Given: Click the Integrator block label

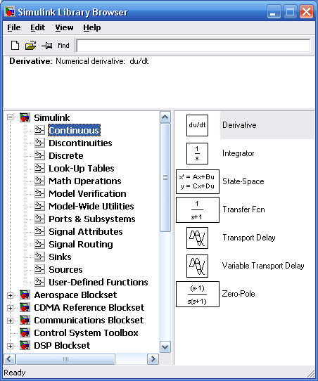Looking at the screenshot, I should click(238, 153).
